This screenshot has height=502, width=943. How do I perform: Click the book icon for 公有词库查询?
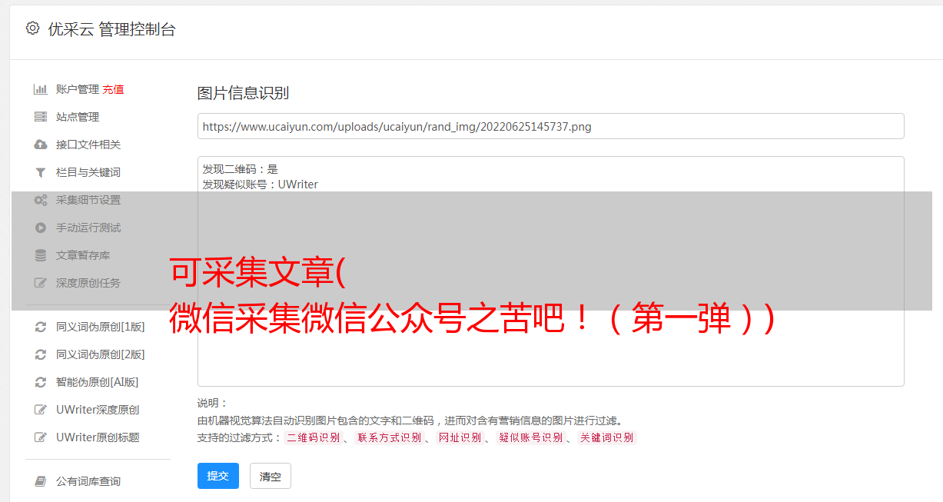coord(41,481)
